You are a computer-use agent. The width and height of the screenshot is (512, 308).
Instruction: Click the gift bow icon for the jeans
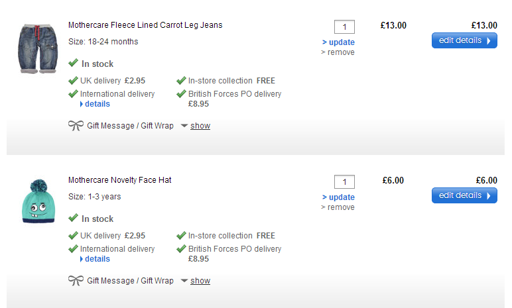point(76,126)
